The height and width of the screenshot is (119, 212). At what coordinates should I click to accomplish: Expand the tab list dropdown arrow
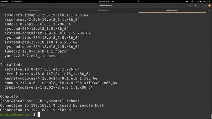[210, 10]
